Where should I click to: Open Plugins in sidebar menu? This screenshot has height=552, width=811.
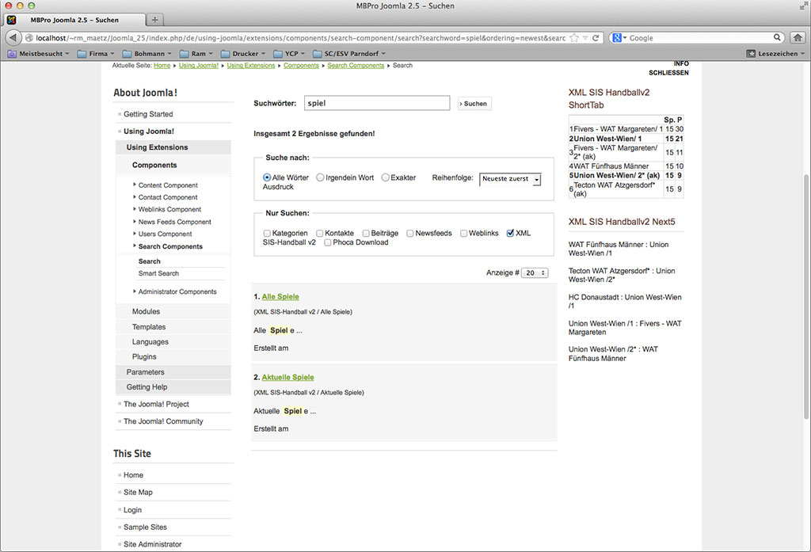point(144,357)
